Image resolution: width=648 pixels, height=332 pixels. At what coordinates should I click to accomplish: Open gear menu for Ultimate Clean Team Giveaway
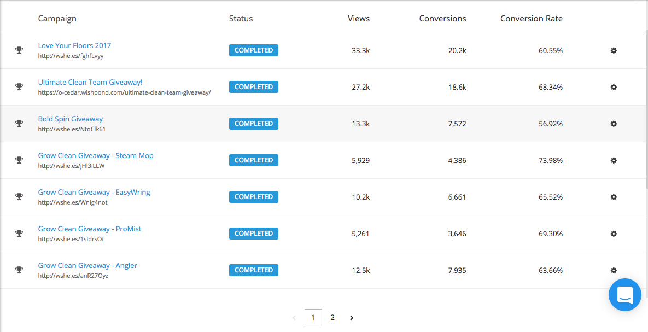point(614,87)
